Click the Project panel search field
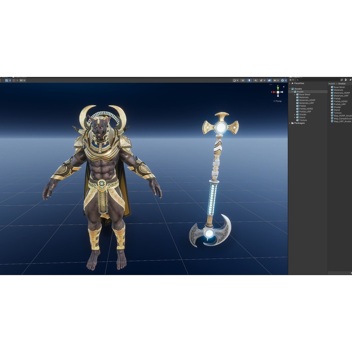 point(318,80)
